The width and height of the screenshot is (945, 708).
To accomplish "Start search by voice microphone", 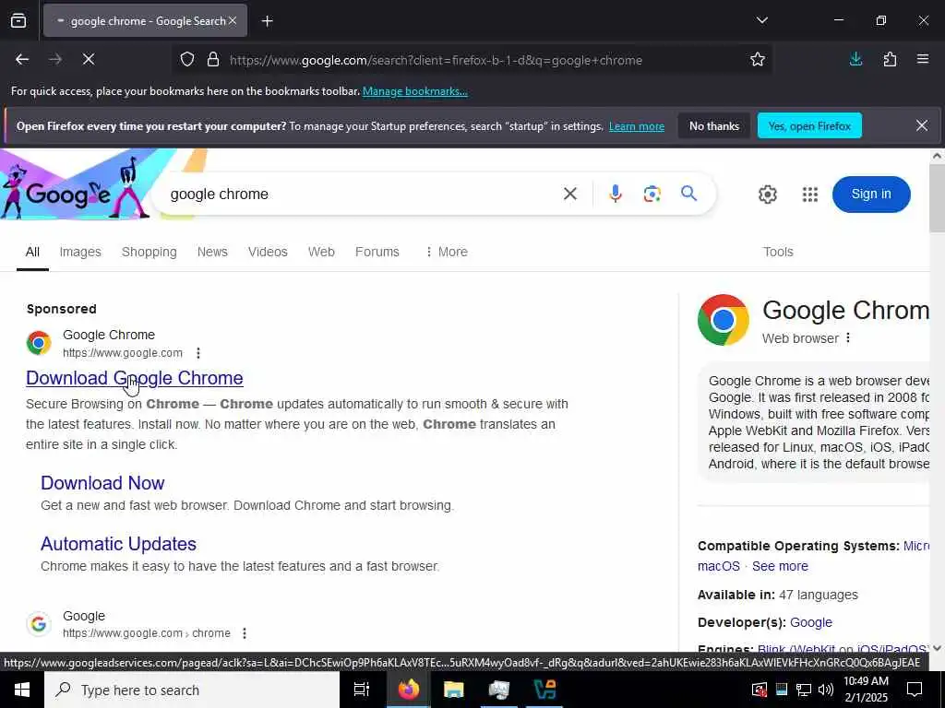I will 616,194.
